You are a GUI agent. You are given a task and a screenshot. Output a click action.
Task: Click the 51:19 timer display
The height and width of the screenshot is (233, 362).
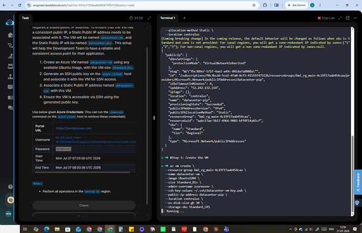point(136,18)
